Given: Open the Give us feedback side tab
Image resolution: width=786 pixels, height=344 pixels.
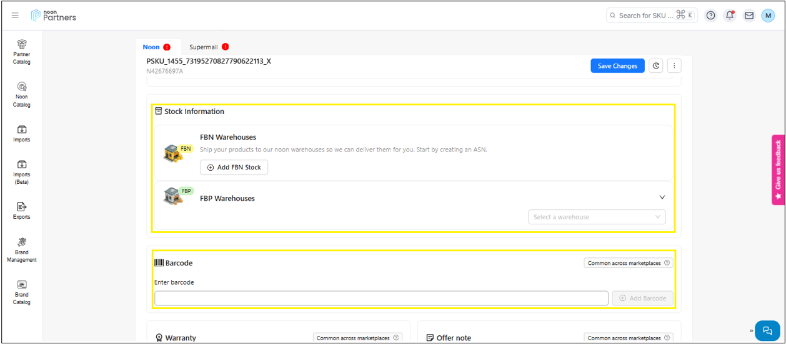Looking at the screenshot, I should point(778,170).
